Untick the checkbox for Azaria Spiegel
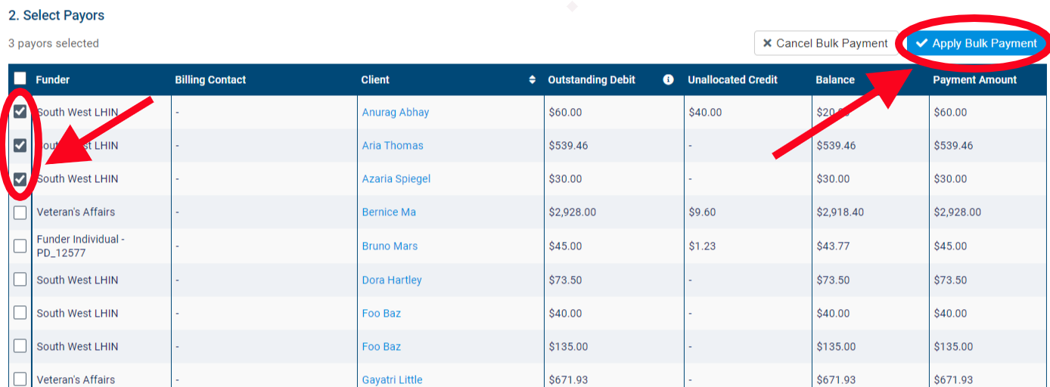Image resolution: width=1050 pixels, height=387 pixels. point(20,179)
